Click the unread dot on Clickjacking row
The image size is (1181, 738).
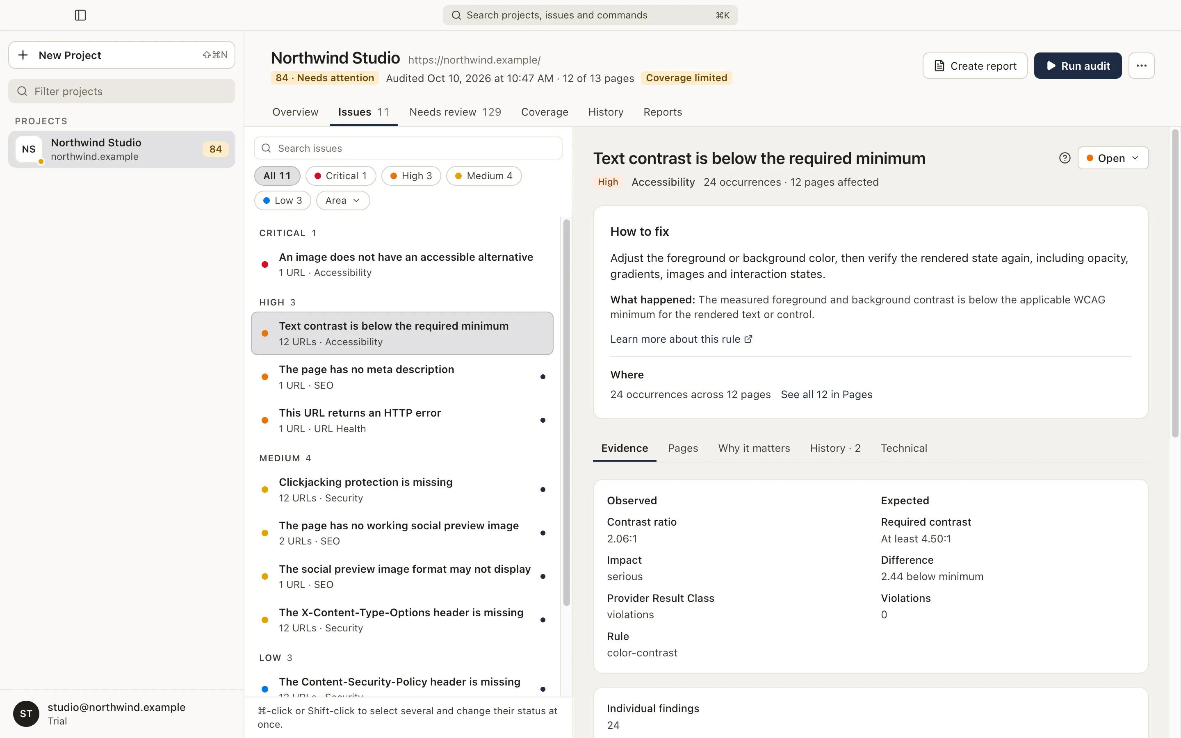coord(543,490)
